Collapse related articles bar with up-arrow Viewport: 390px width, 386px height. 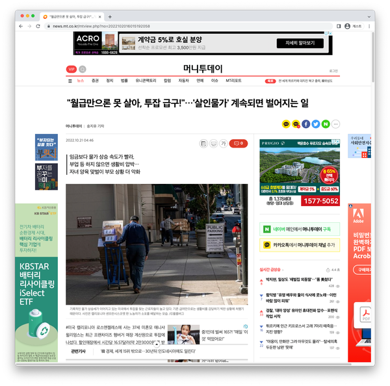(x=157, y=344)
